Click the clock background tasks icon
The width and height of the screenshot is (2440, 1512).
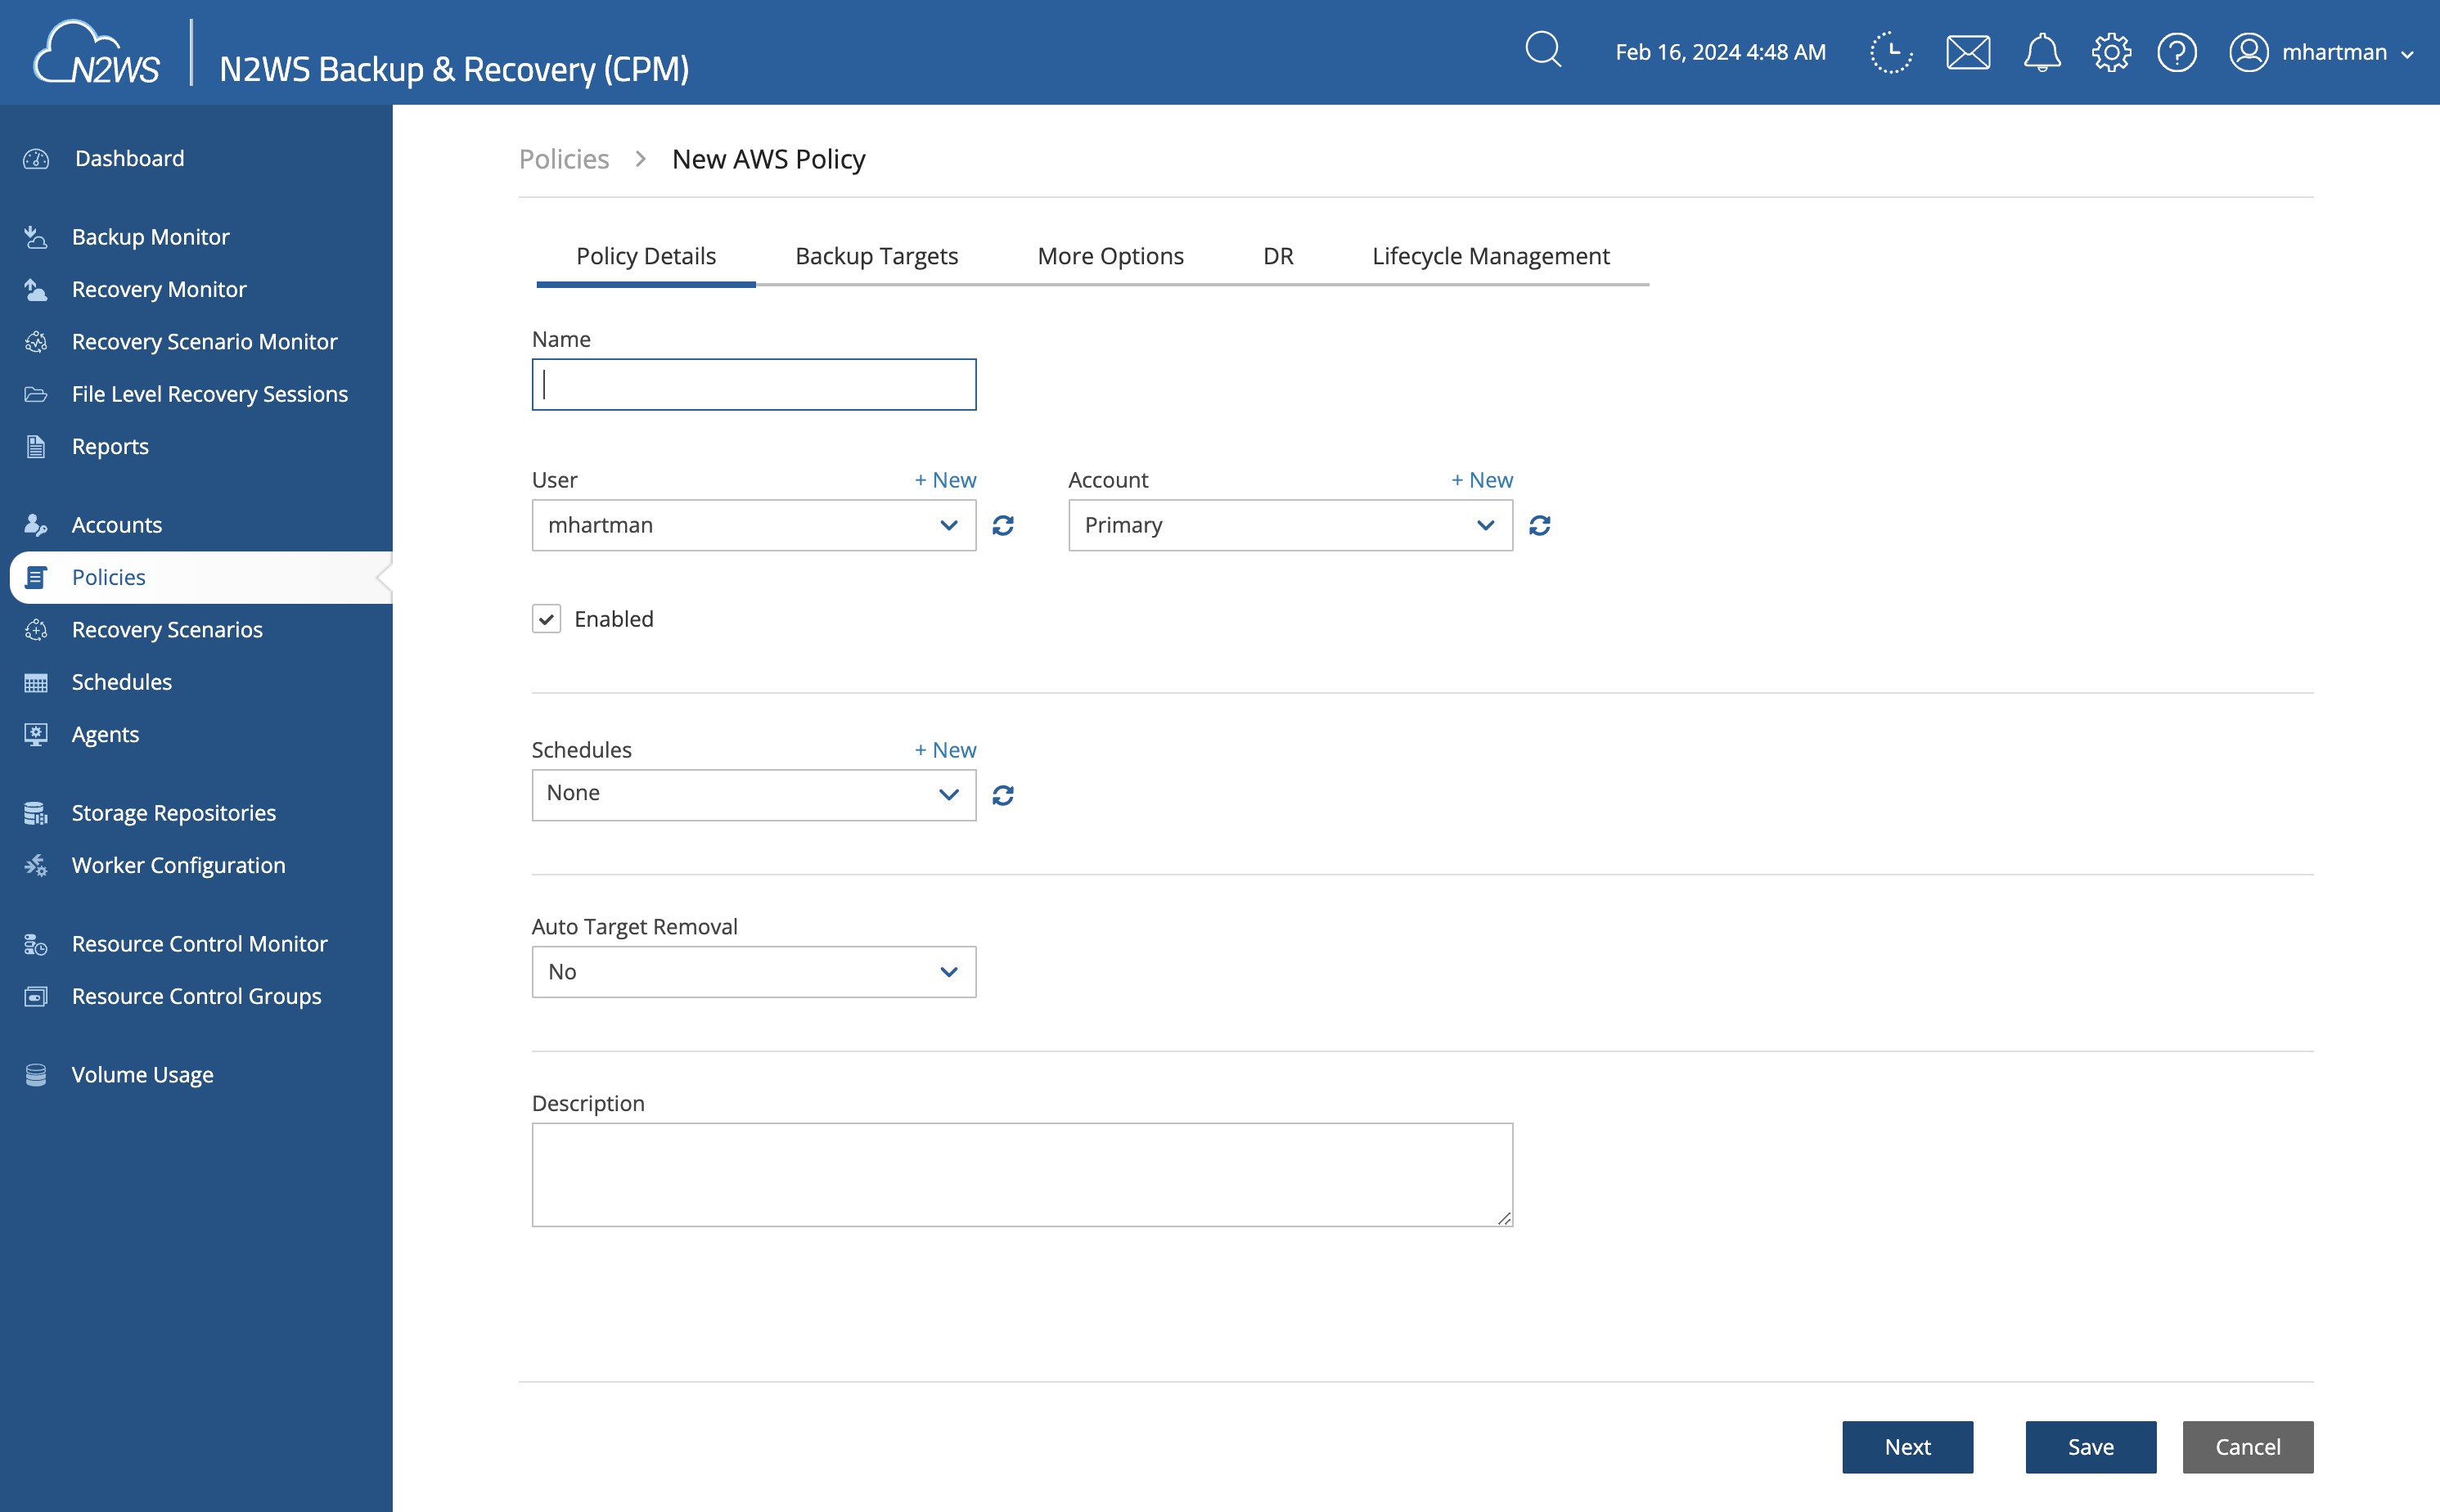point(1891,52)
